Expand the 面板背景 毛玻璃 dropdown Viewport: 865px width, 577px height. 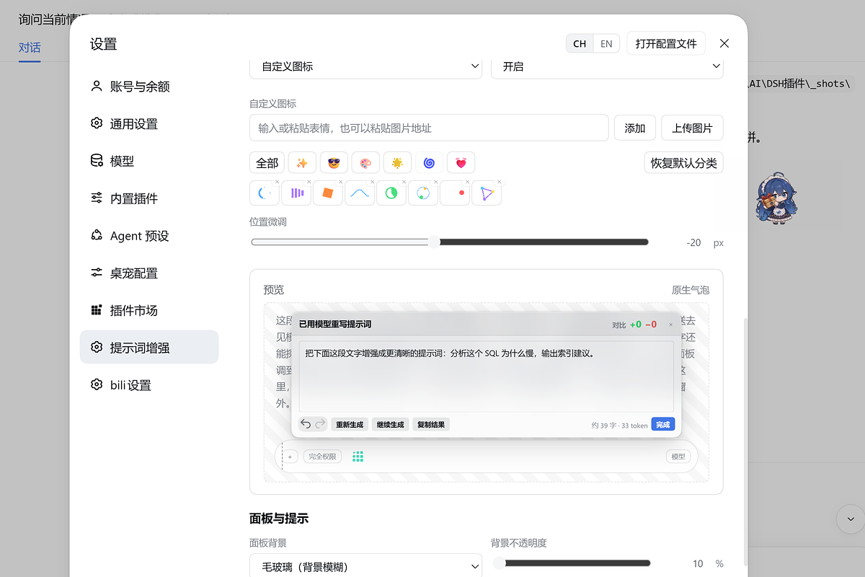(x=365, y=566)
